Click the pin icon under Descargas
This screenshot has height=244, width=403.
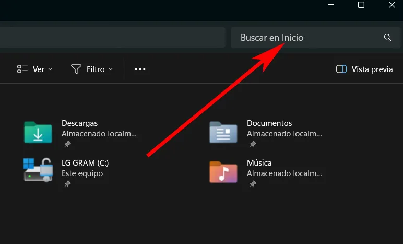point(67,144)
